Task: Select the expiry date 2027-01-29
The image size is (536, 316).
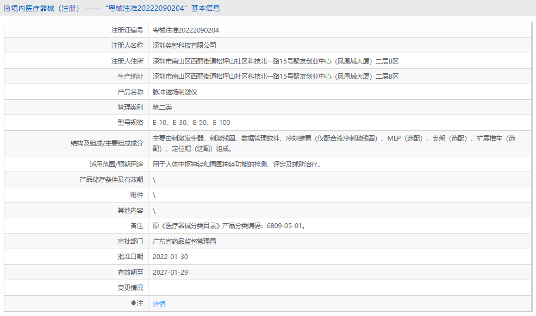Action: (170, 273)
